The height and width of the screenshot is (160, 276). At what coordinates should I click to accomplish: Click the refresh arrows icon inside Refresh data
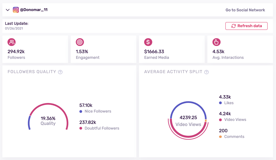(x=233, y=26)
